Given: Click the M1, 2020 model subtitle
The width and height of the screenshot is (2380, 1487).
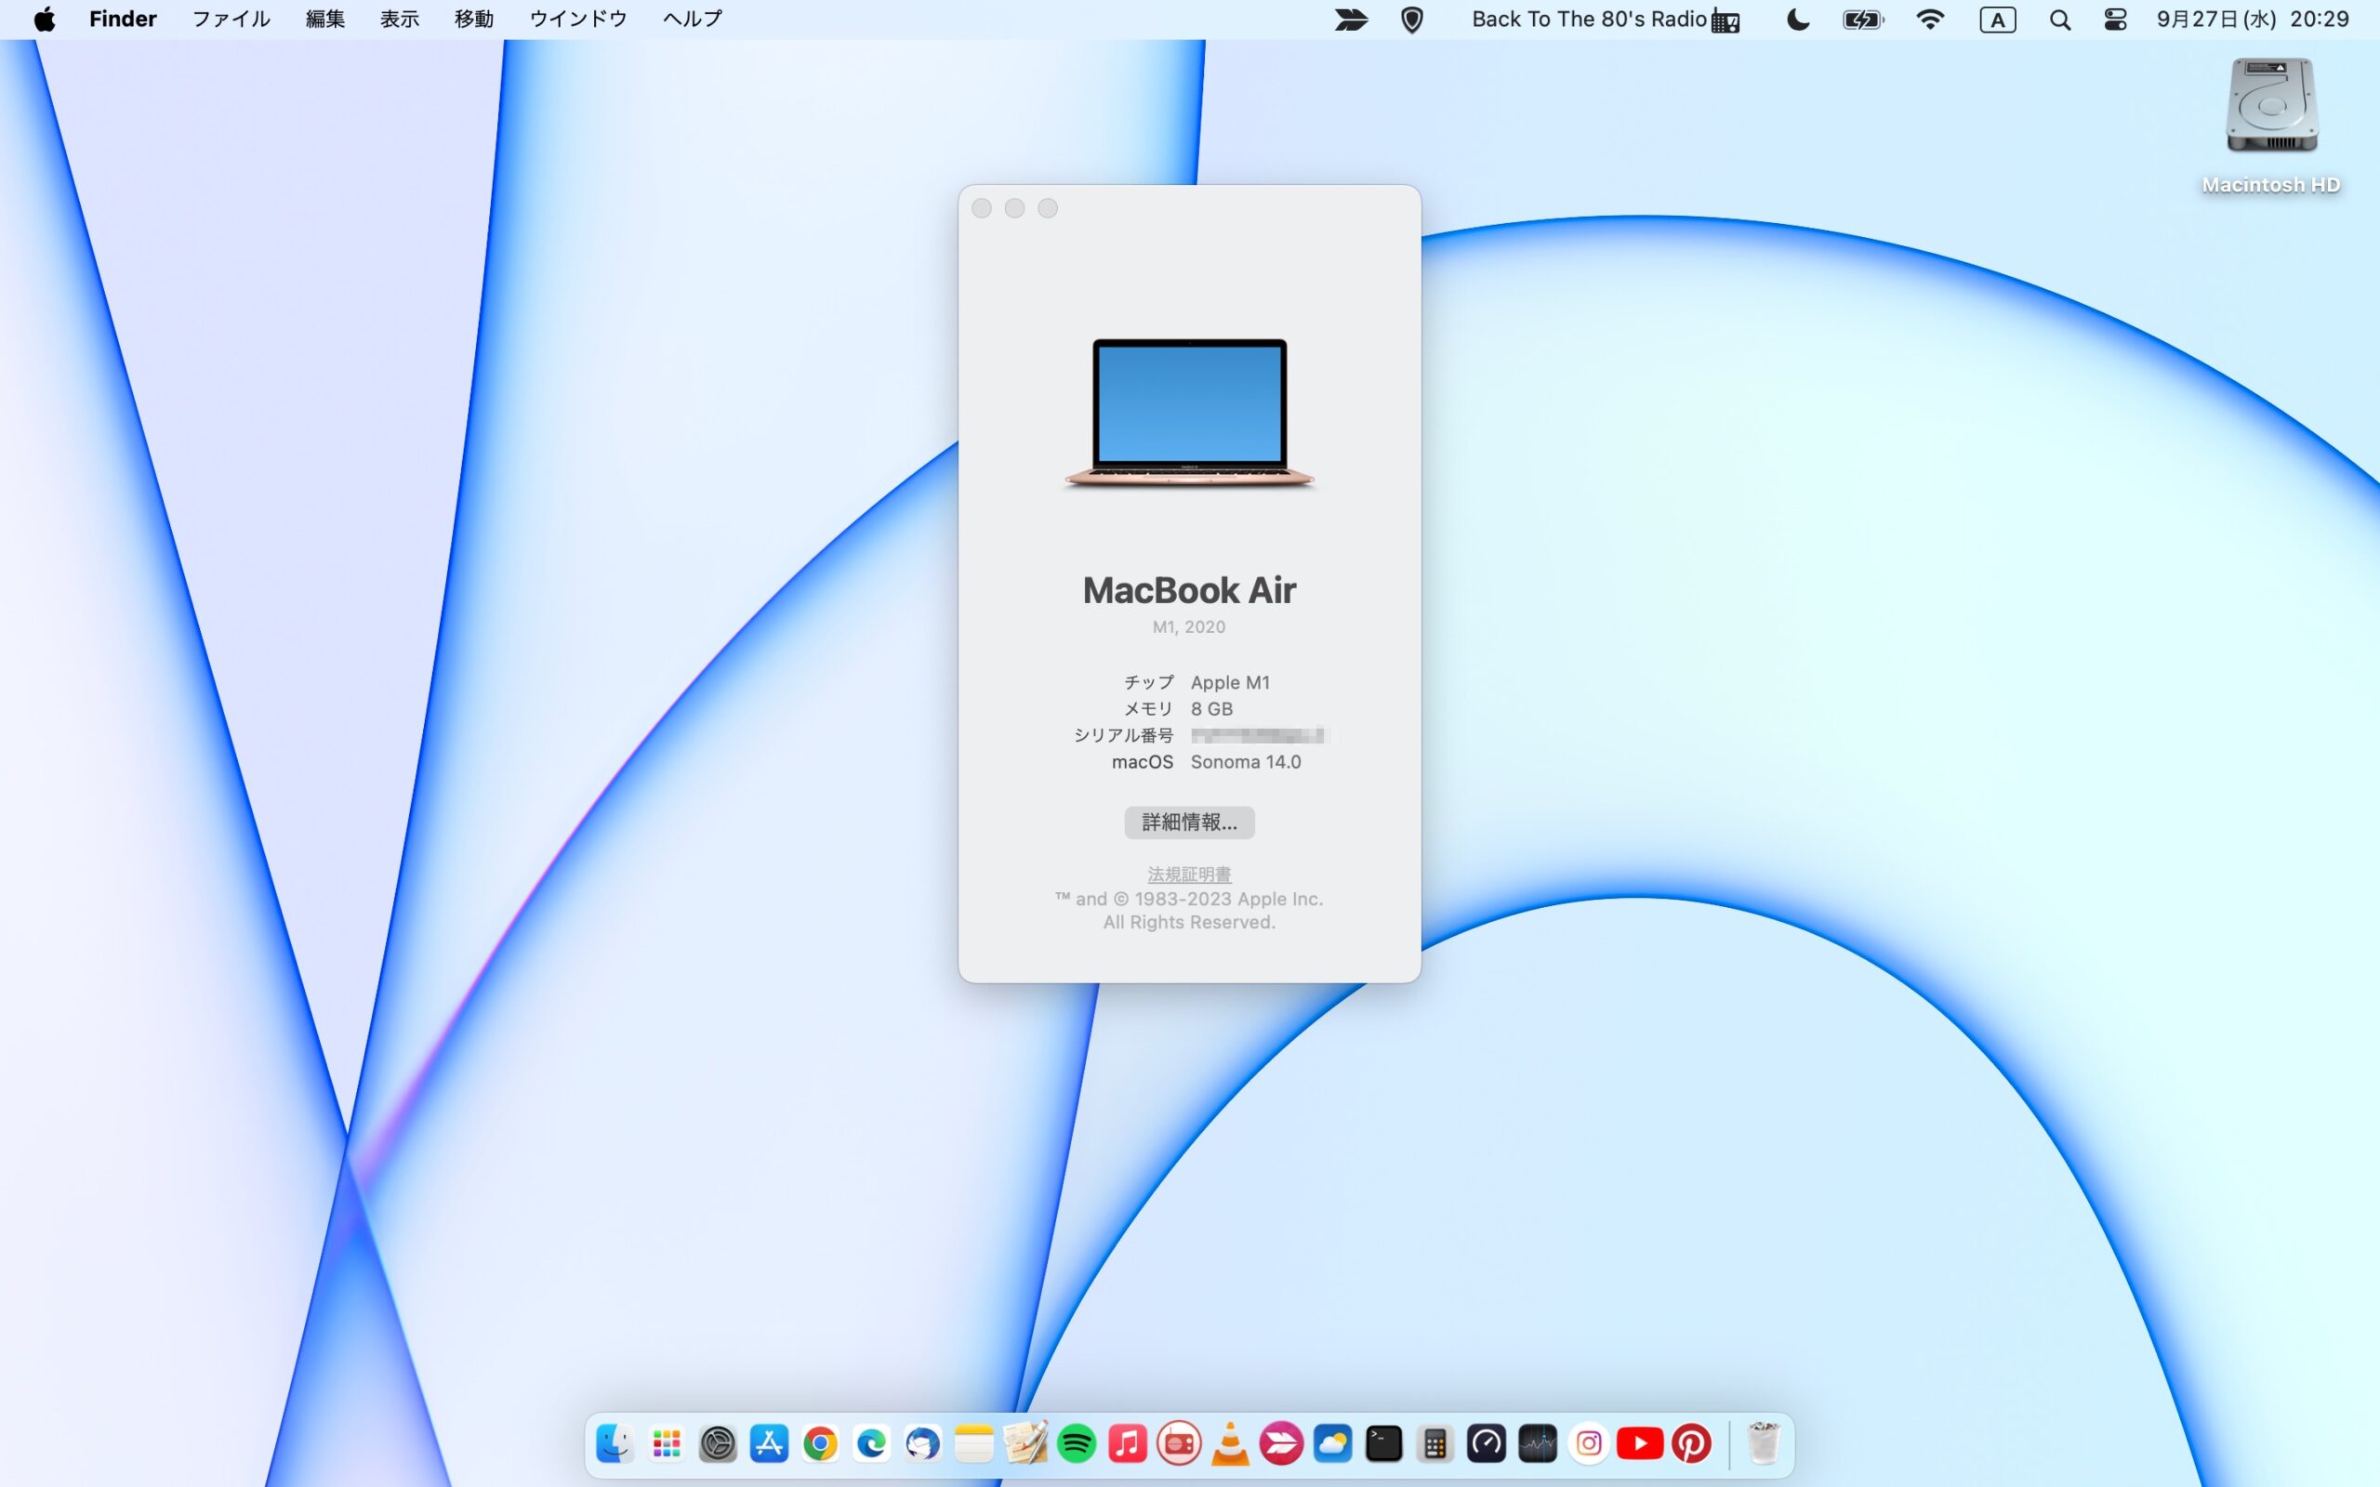Looking at the screenshot, I should click(x=1189, y=627).
